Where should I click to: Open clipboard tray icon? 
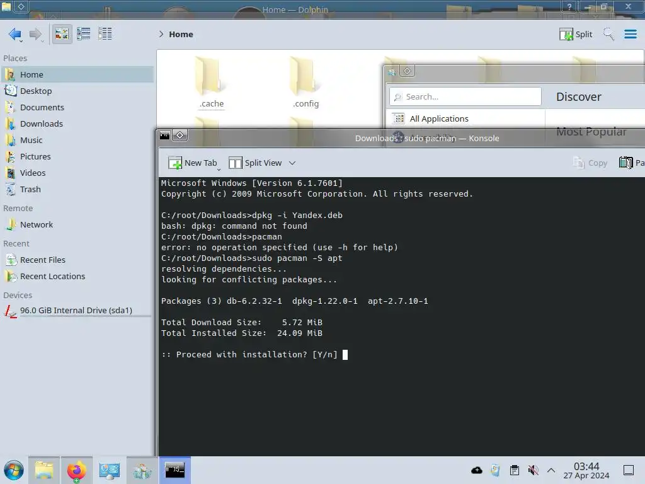[x=514, y=470]
